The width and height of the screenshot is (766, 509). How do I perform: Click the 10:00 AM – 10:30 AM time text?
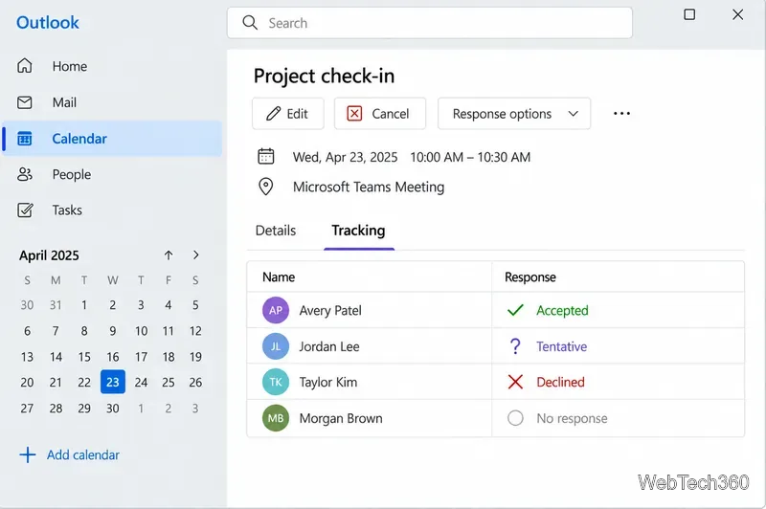(470, 157)
